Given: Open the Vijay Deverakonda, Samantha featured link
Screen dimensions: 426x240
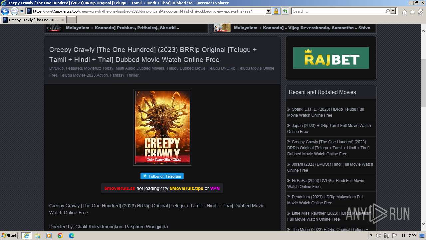Looking at the screenshot, I should pos(302,28).
